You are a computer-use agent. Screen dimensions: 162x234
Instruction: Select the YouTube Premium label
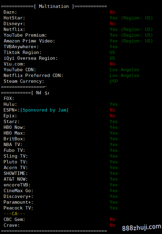(x=25, y=35)
